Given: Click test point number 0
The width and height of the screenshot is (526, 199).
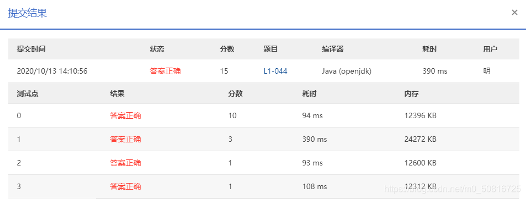Looking at the screenshot, I should tap(19, 116).
